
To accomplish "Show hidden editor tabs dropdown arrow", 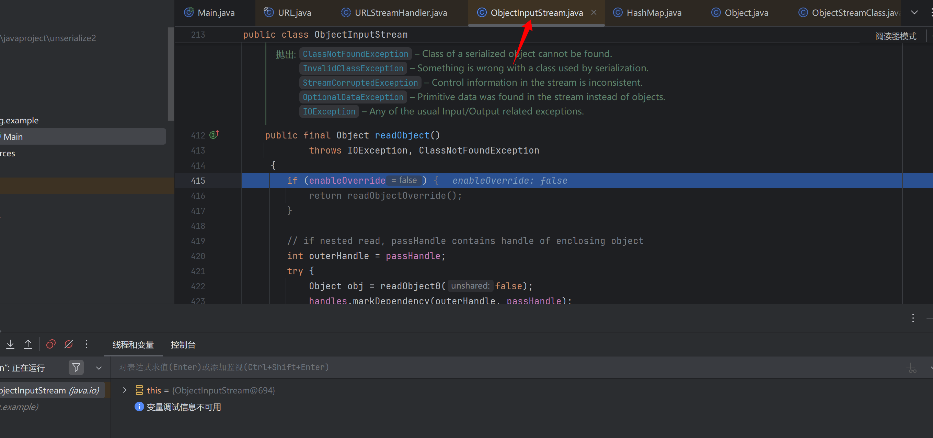I will pos(914,12).
